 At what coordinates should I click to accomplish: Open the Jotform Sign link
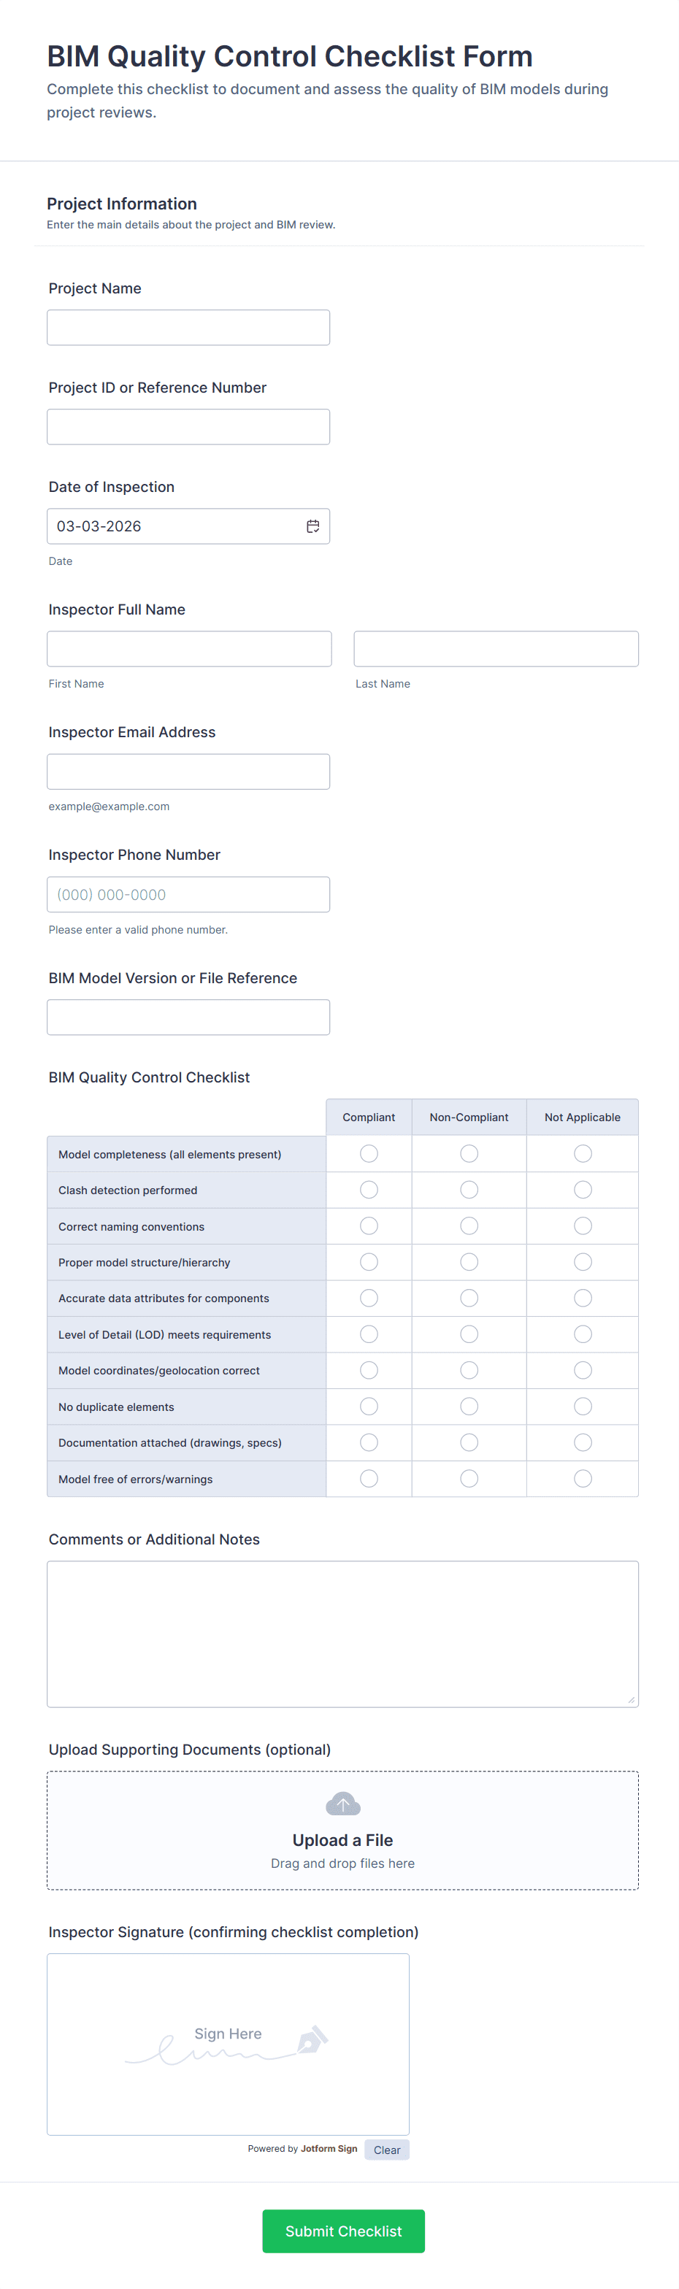[x=329, y=2149]
